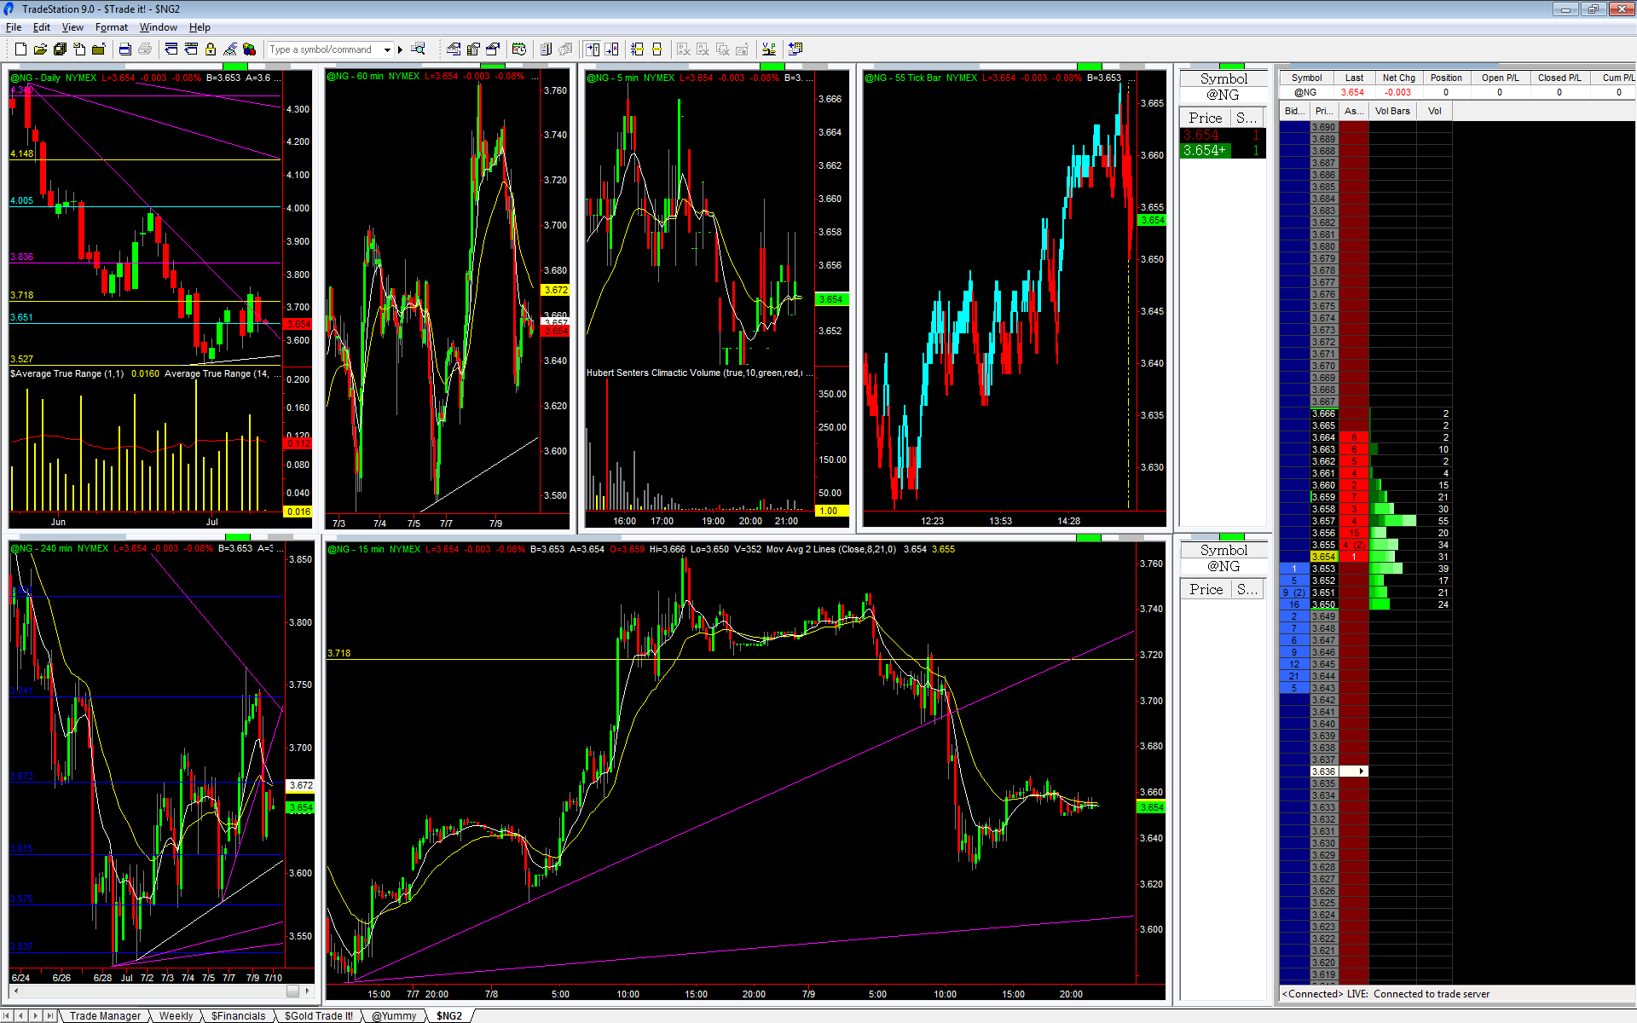Screen dimensions: 1637x1023
Task: Click the Net Chg column header
Action: coord(1398,78)
